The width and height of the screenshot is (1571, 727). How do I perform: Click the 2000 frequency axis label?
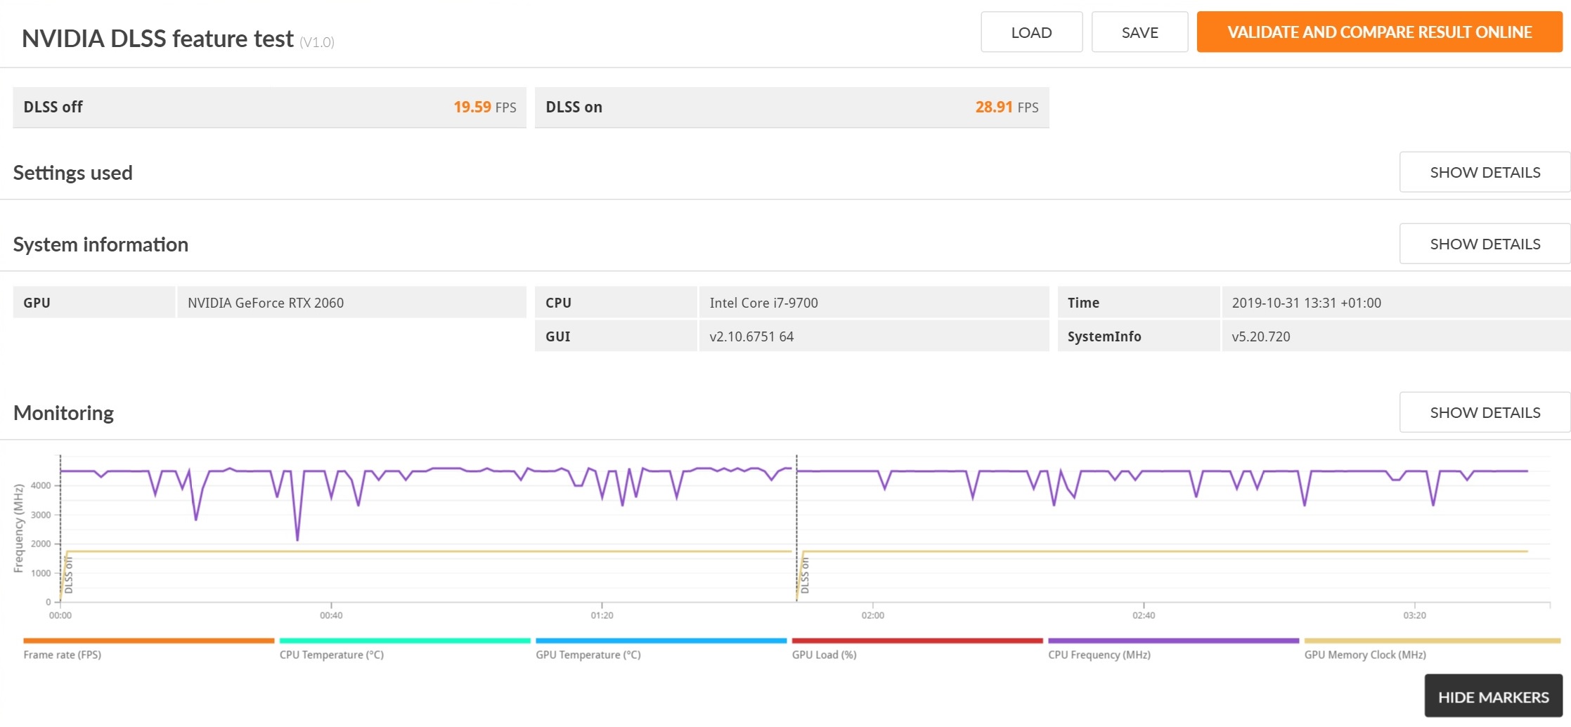(x=41, y=544)
